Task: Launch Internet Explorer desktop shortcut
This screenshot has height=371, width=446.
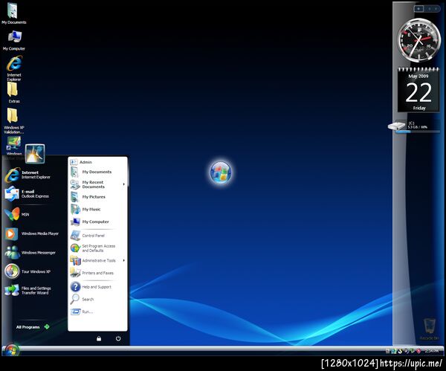Action: tap(13, 68)
